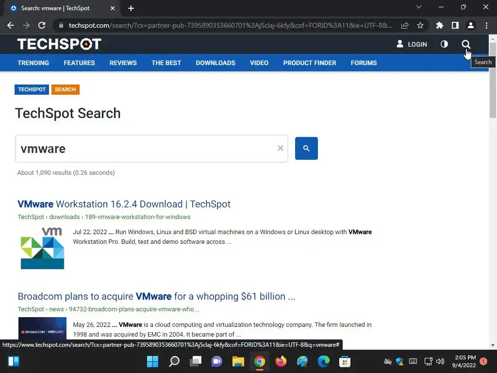The width and height of the screenshot is (497, 373).
Task: Click the TechSpot logo in the header
Action: 59,44
